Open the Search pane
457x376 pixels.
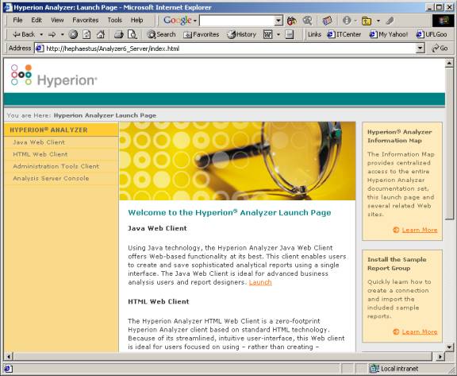[161, 34]
